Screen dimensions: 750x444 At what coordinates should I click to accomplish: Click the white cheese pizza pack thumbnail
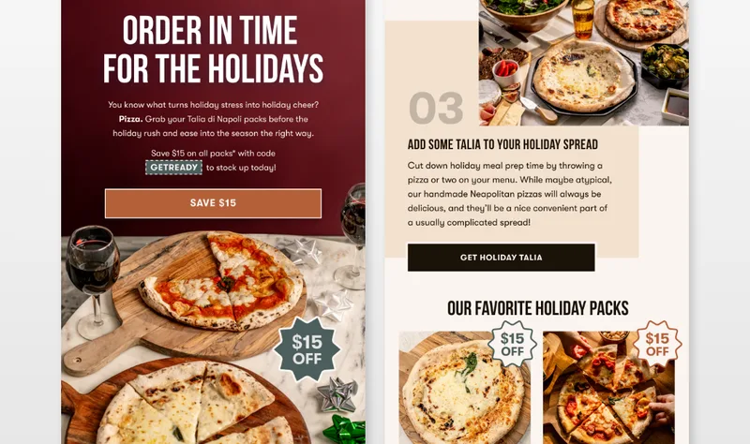(464, 388)
